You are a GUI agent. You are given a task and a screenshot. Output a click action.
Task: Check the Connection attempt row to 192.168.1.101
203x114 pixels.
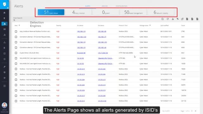pyautogui.click(x=16, y=42)
